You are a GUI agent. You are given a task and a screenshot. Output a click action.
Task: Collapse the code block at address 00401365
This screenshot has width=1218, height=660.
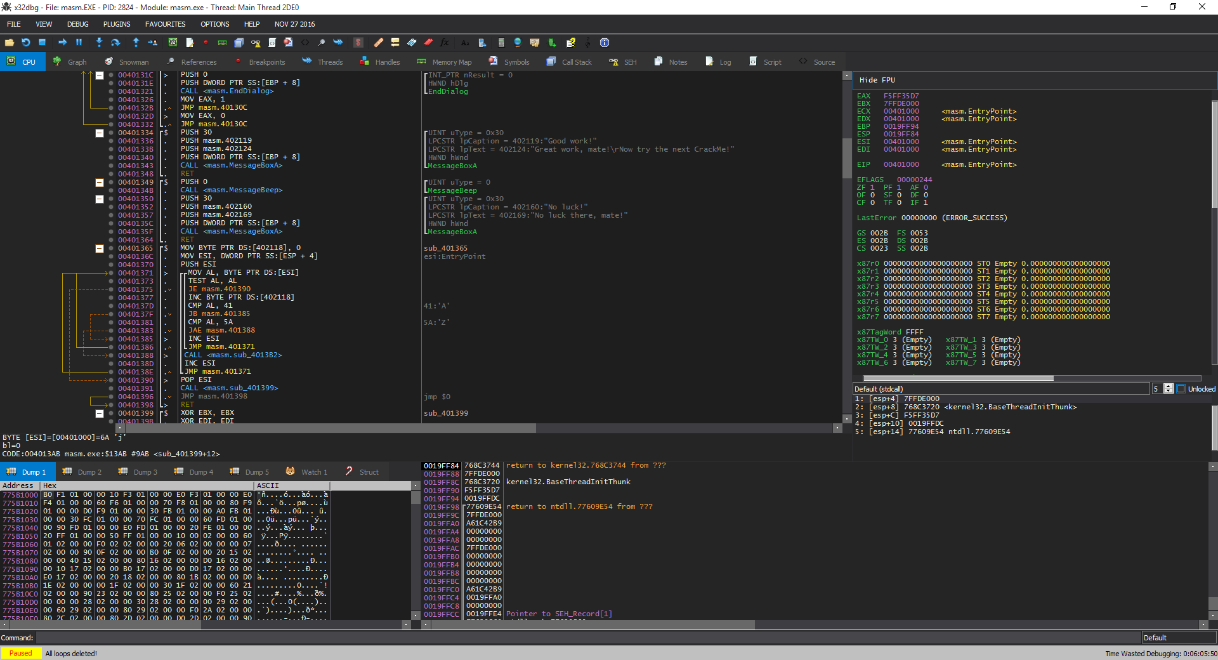100,248
